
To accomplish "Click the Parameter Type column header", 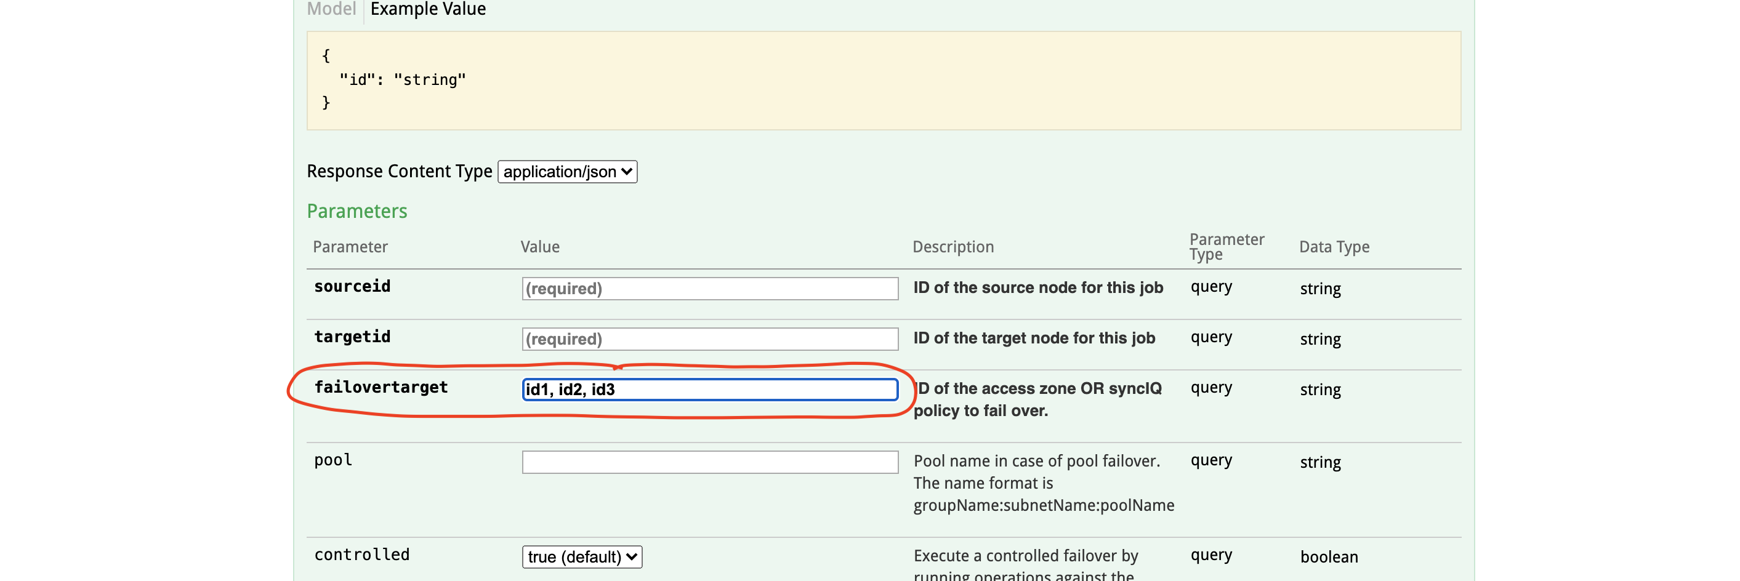I will coord(1227,247).
